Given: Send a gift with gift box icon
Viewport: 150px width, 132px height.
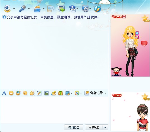Looking at the screenshot, I should [61, 93].
